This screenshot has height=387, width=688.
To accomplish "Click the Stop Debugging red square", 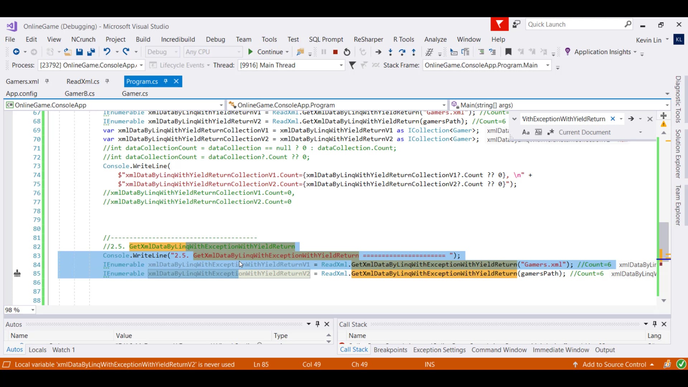I will pos(335,52).
